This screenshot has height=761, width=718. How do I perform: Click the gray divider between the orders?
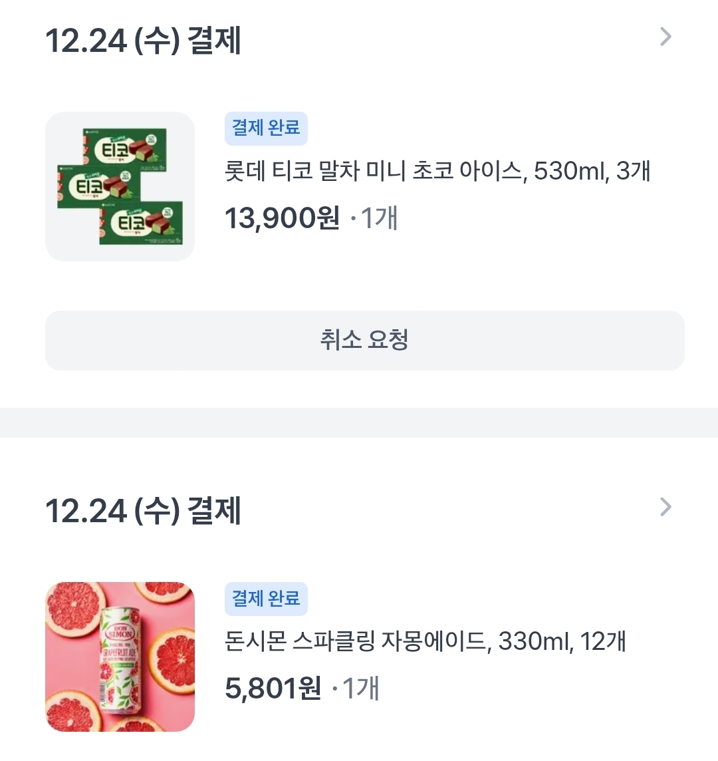point(359,422)
